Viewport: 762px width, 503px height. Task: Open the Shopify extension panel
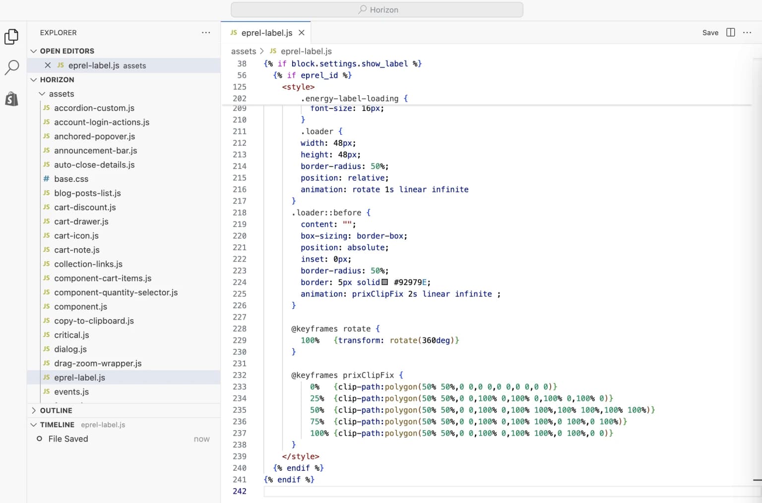(x=11, y=99)
